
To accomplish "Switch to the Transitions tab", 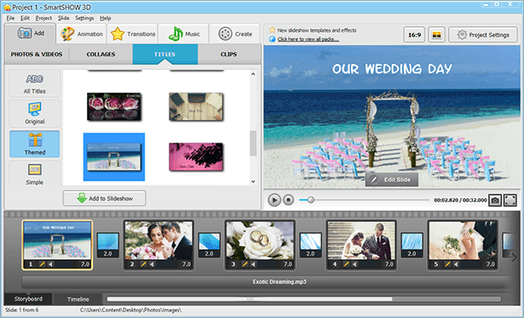I will pos(133,34).
